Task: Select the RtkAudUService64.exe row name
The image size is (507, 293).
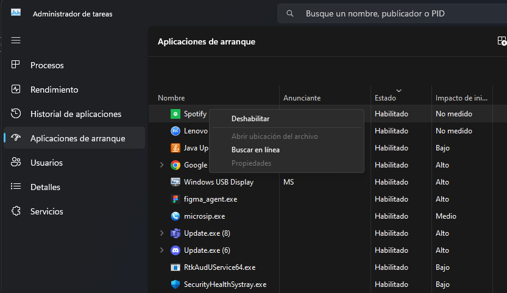Action: coord(219,267)
